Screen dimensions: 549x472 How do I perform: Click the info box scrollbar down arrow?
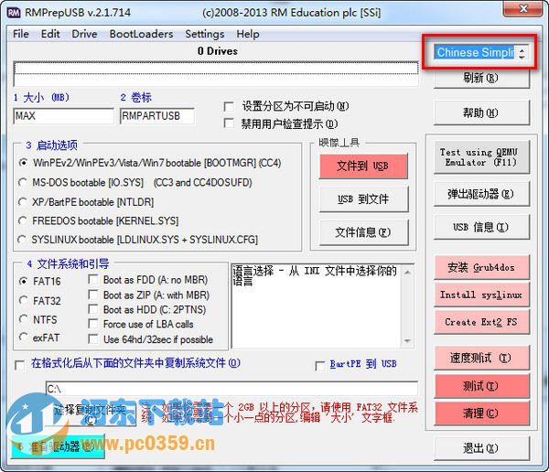(x=407, y=340)
